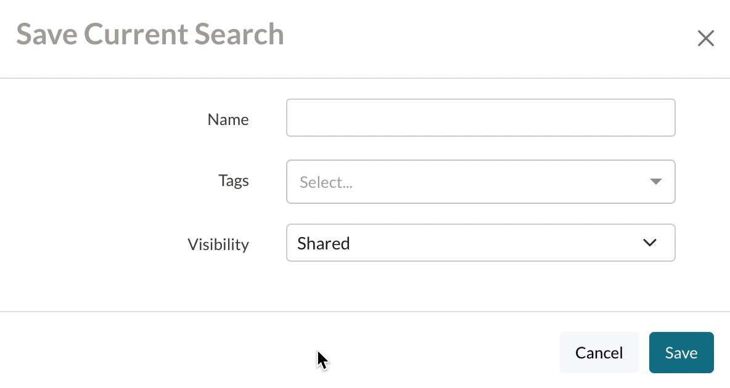This screenshot has height=388, width=730.
Task: Click the Visibility field label
Action: 218,245
